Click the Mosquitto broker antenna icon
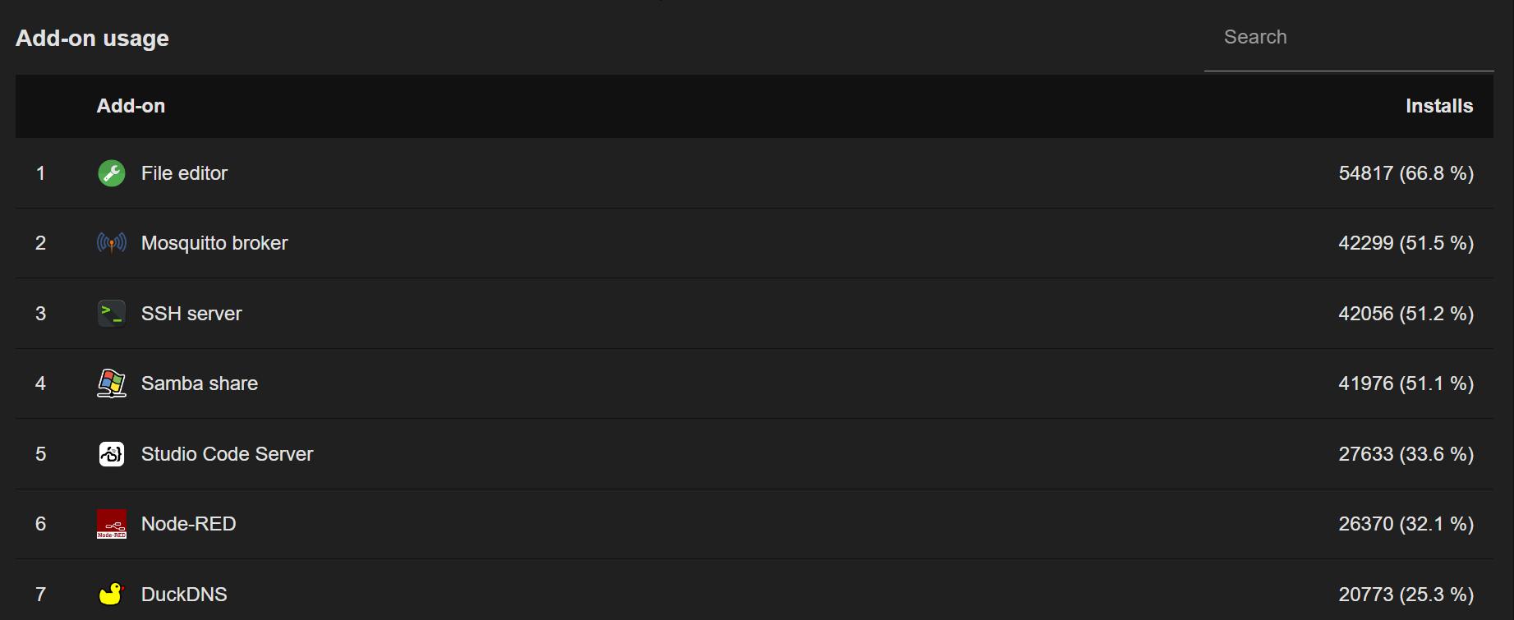 click(112, 243)
